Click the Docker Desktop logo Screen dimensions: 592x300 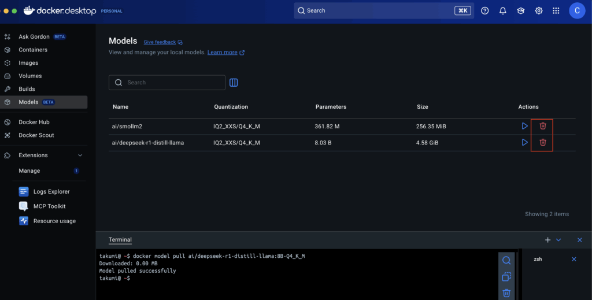coord(60,10)
